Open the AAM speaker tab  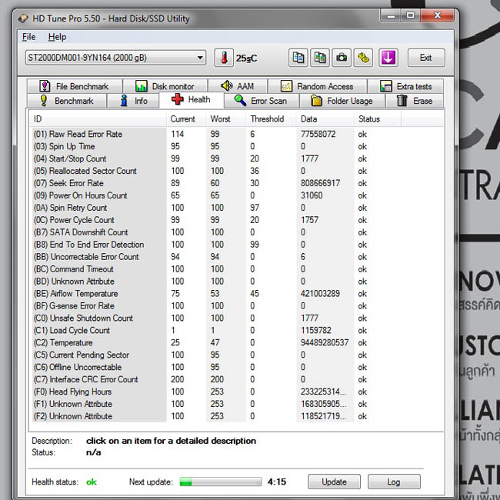point(237,86)
